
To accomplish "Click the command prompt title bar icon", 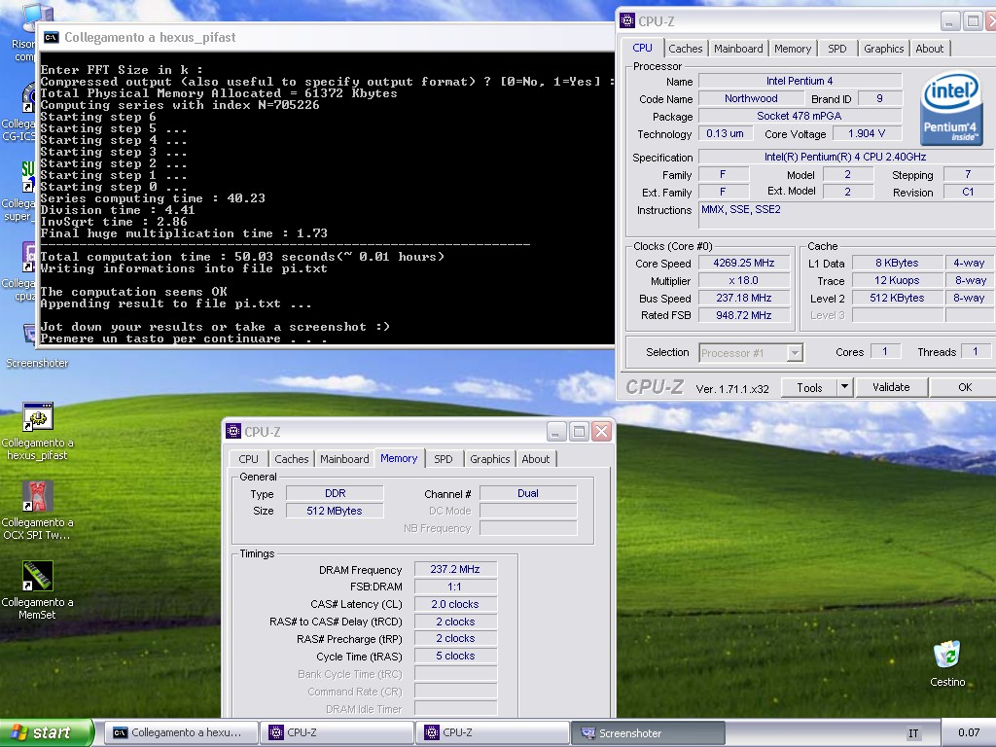I will tap(51, 38).
